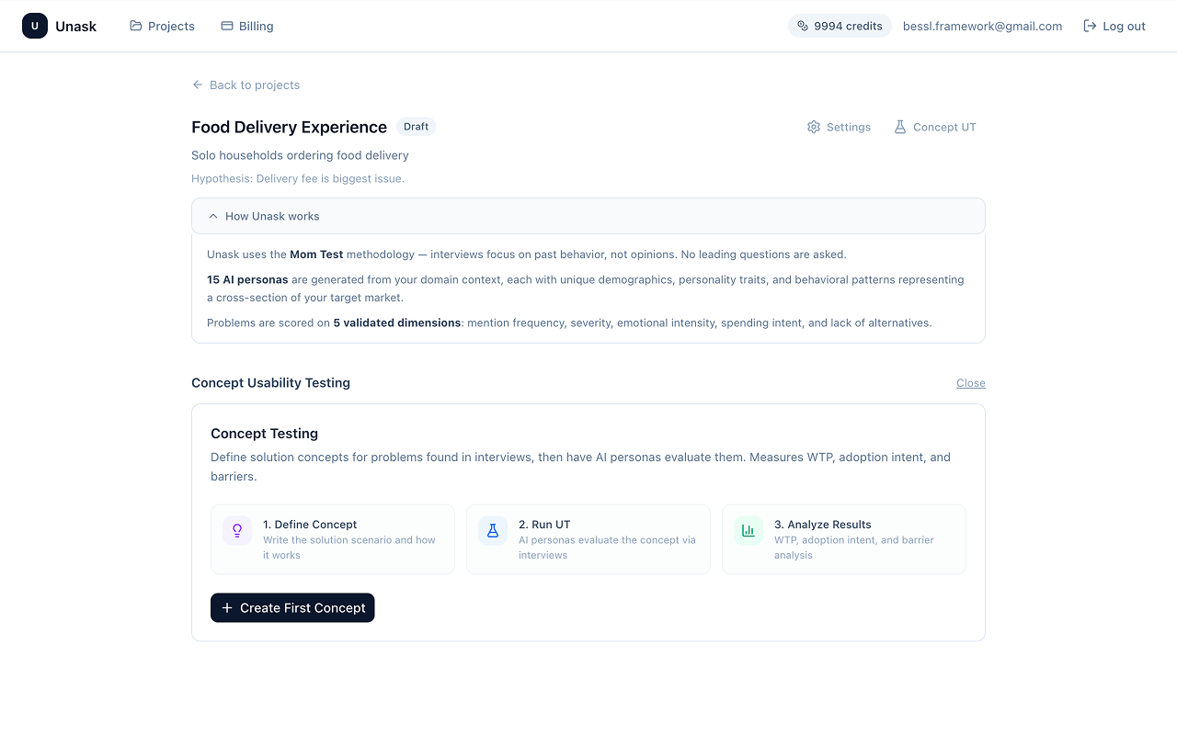The width and height of the screenshot is (1177, 735).
Task: Click the Projects folder icon
Action: tap(136, 26)
